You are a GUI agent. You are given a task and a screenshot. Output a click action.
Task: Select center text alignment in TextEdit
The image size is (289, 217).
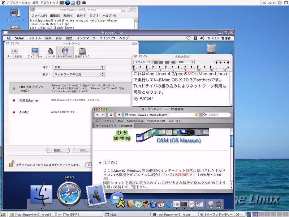click(x=161, y=62)
